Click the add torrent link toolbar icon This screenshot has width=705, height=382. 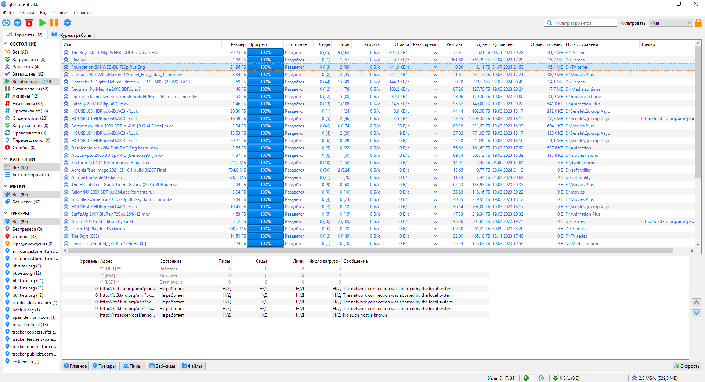click(x=6, y=23)
